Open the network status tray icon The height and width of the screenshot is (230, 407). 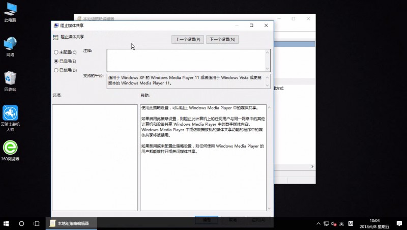tap(326, 223)
